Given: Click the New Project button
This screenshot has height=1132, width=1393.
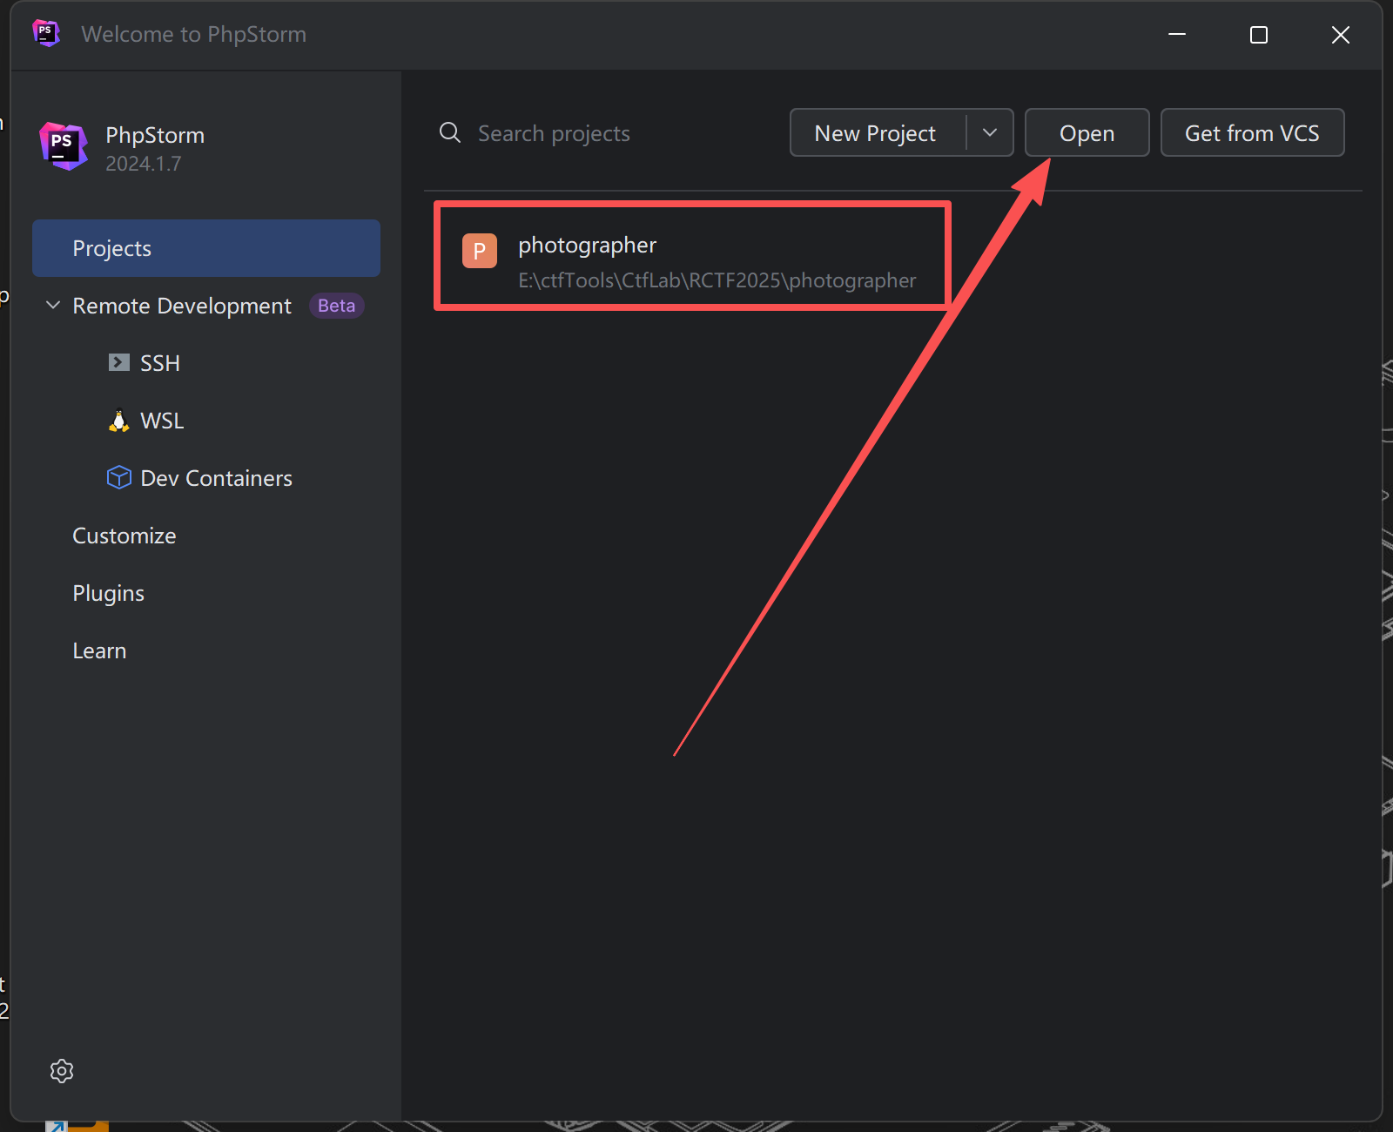Looking at the screenshot, I should click(x=876, y=133).
